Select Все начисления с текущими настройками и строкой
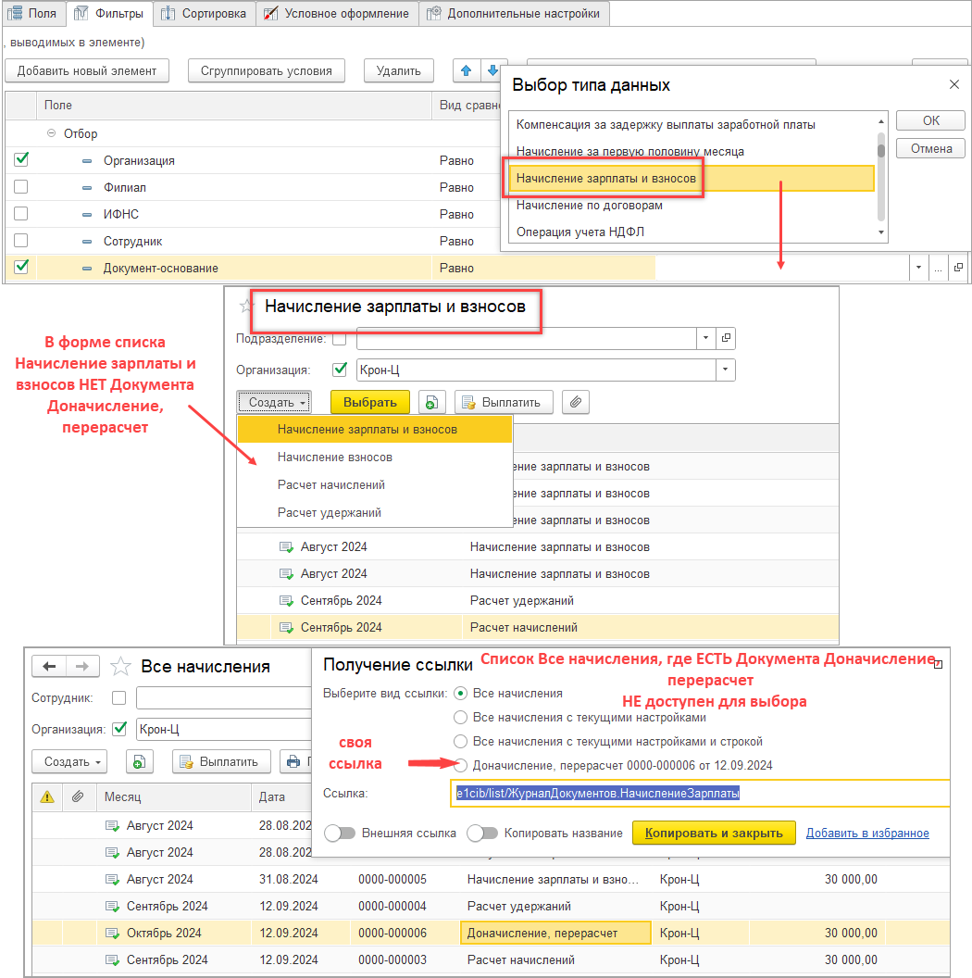 pos(460,742)
